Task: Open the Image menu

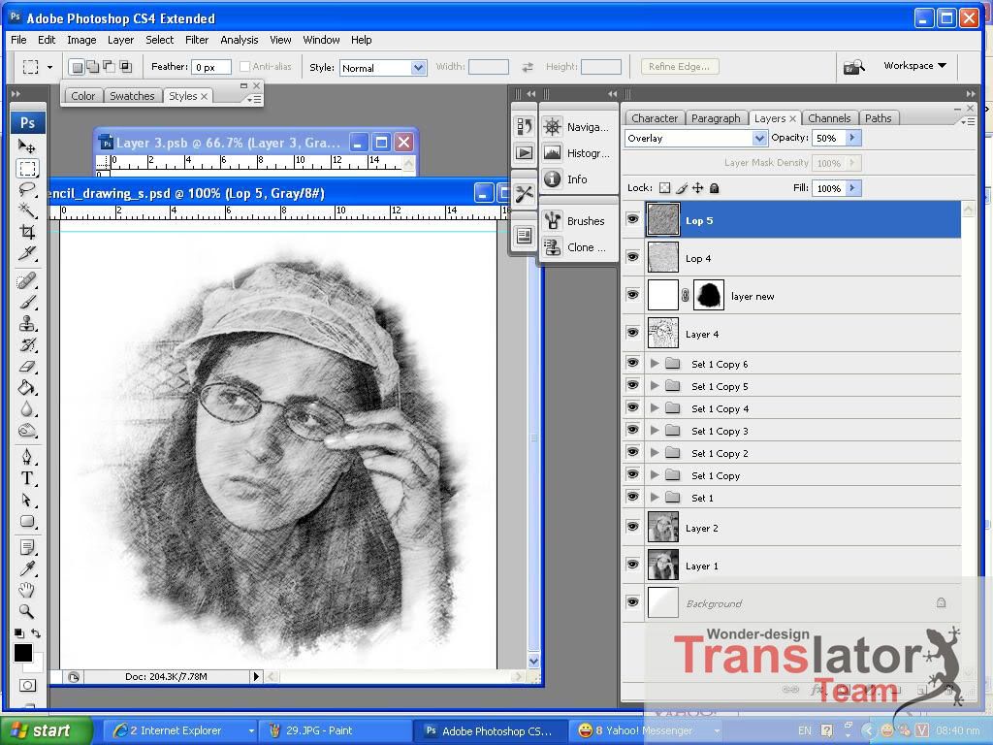Action: click(81, 40)
